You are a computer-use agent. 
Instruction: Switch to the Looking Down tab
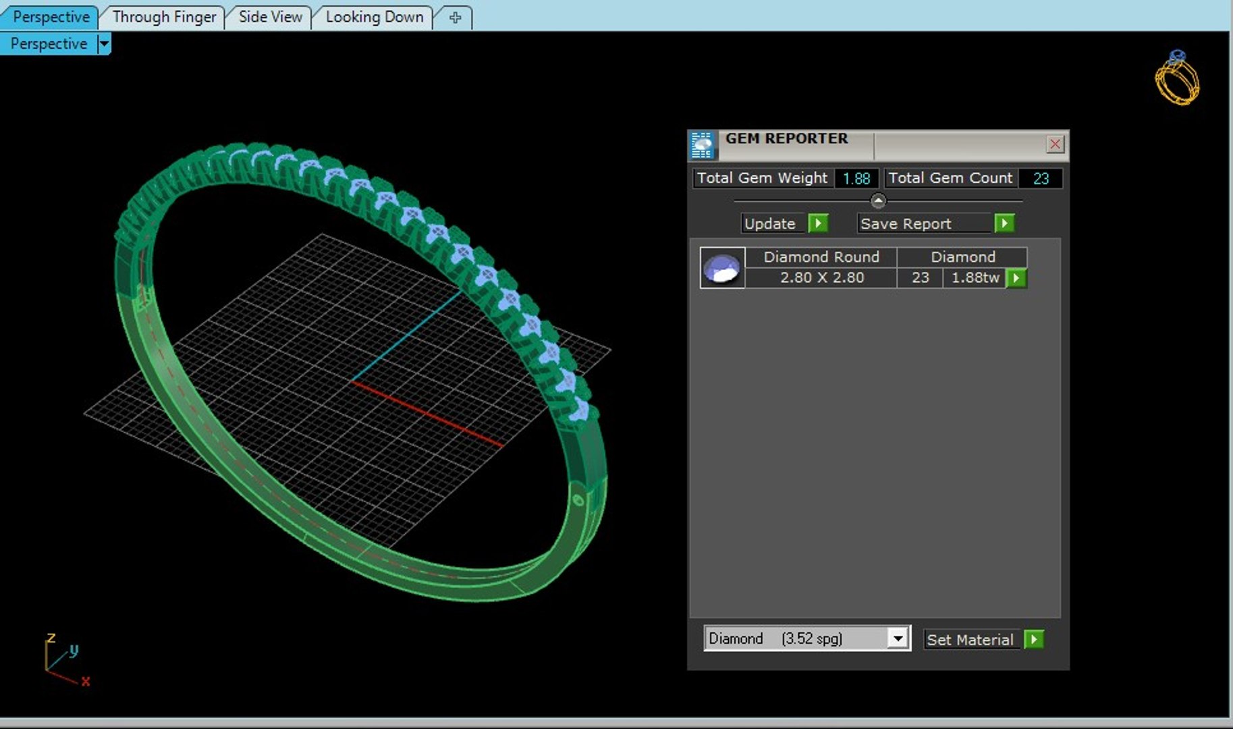click(375, 17)
